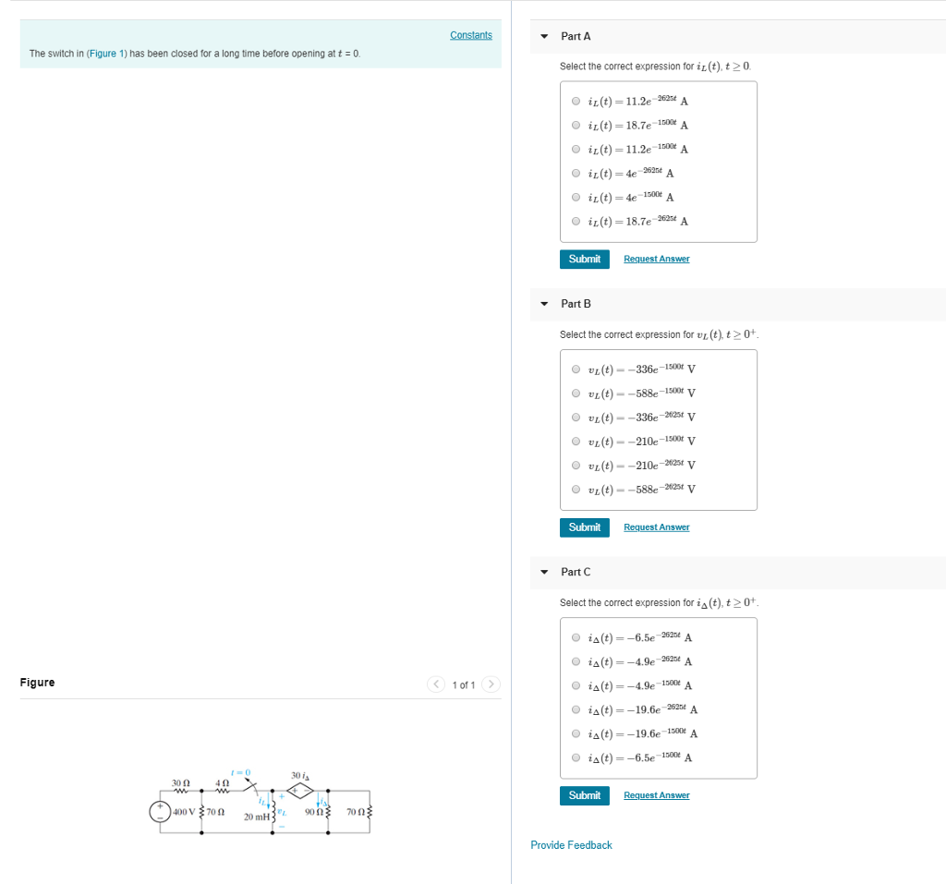Image resolution: width=946 pixels, height=884 pixels.
Task: Request Answer for Part A
Action: coord(657,259)
